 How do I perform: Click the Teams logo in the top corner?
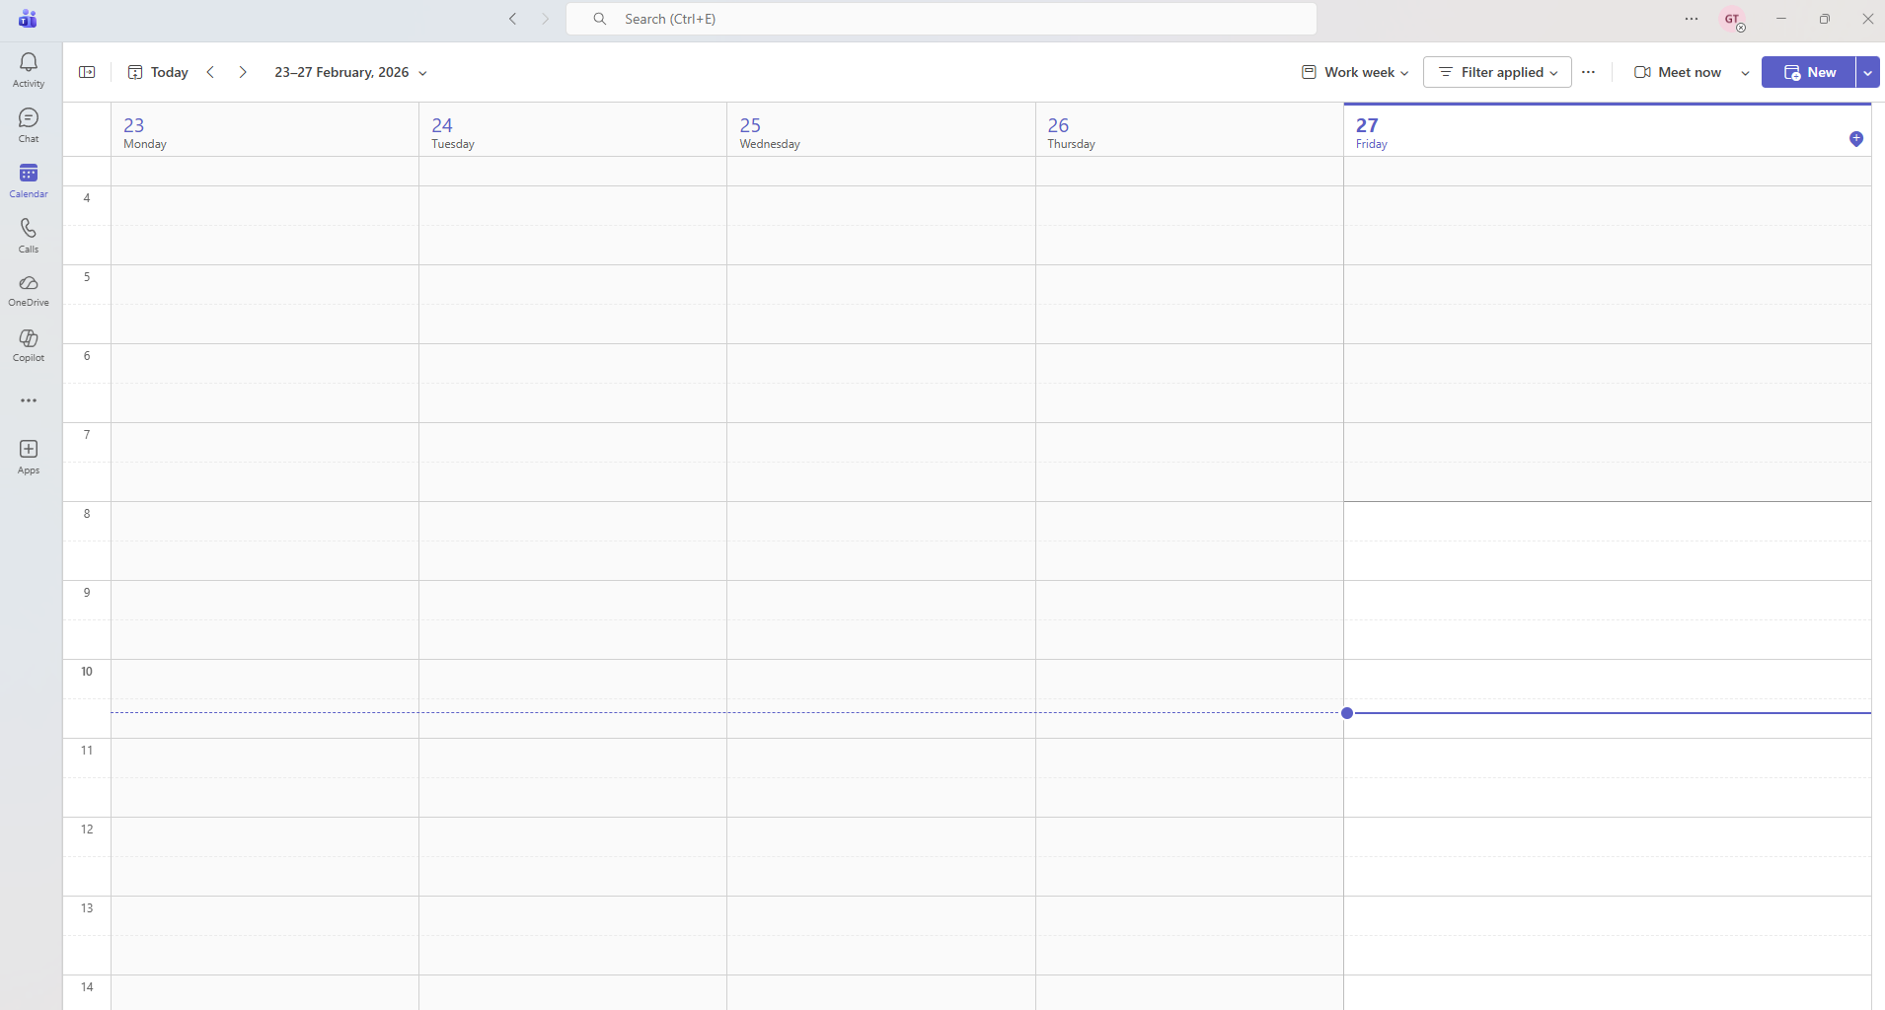click(x=28, y=18)
